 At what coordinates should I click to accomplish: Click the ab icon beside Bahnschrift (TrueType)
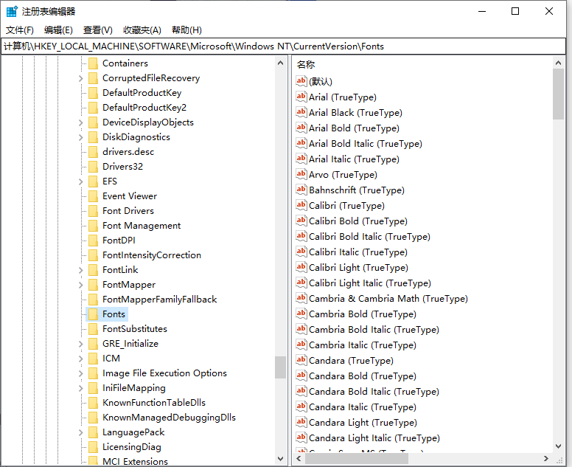(301, 190)
